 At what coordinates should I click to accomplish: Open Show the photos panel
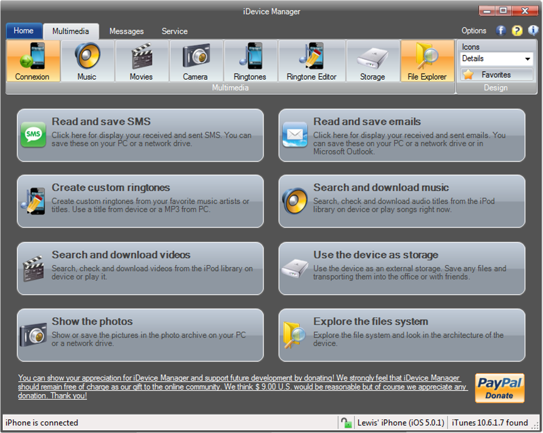tap(140, 335)
